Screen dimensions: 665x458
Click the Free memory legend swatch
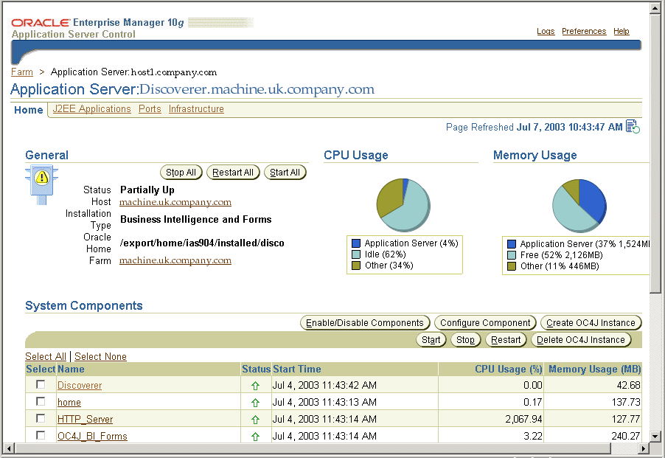tap(512, 255)
